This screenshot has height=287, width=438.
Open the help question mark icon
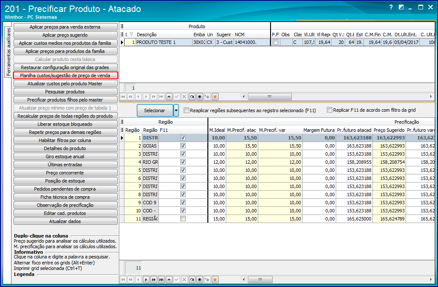coord(391,7)
